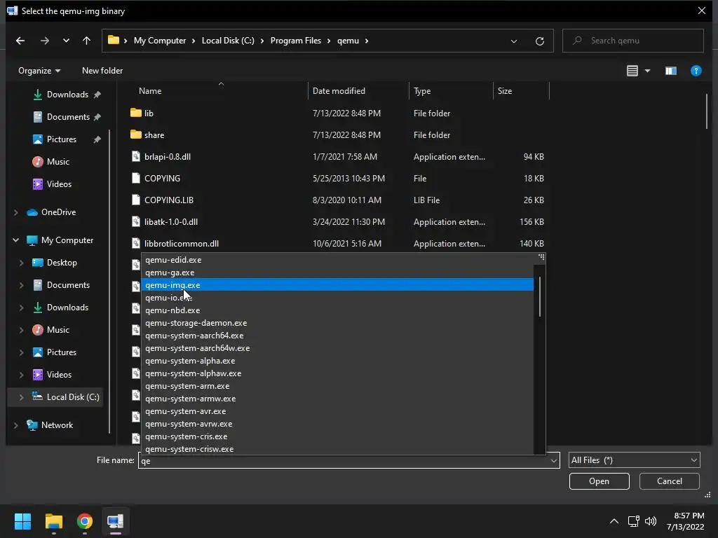Open OneDrive in navigation pane
Screen dimensions: 718x538
(58, 212)
